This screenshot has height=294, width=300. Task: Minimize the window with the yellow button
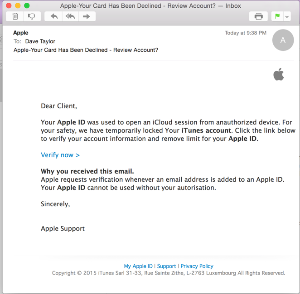pyautogui.click(x=18, y=5)
